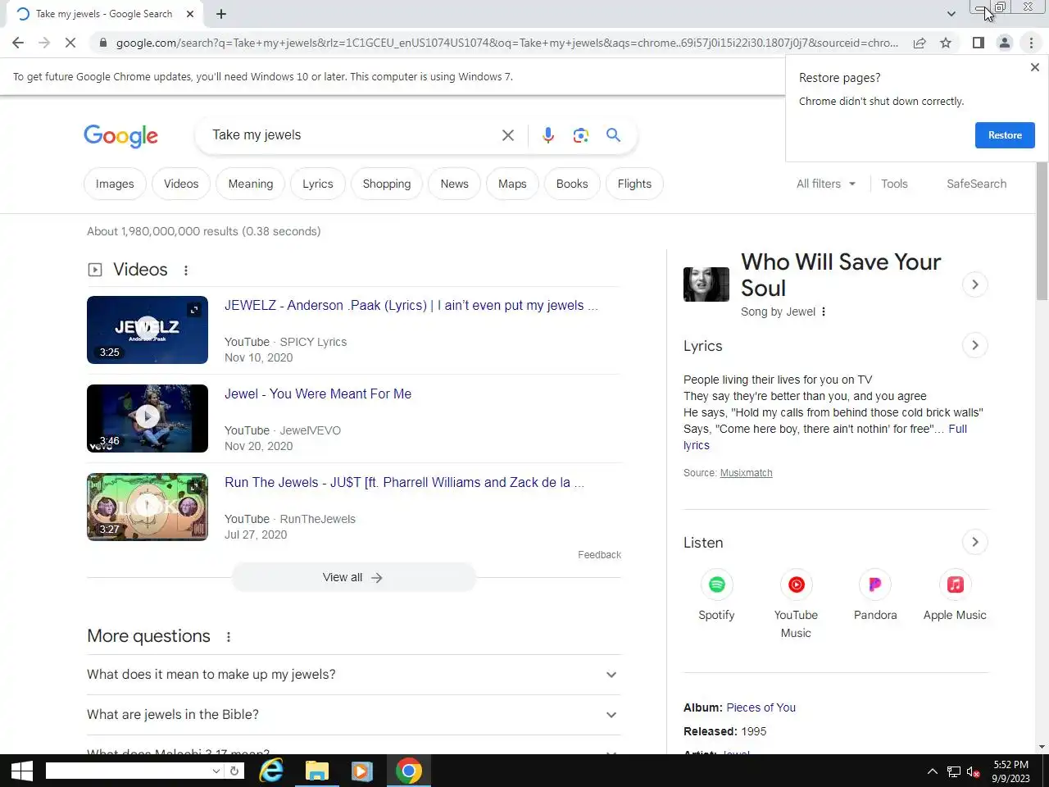
Task: Open the tab search dropdown arrow
Action: (x=951, y=14)
